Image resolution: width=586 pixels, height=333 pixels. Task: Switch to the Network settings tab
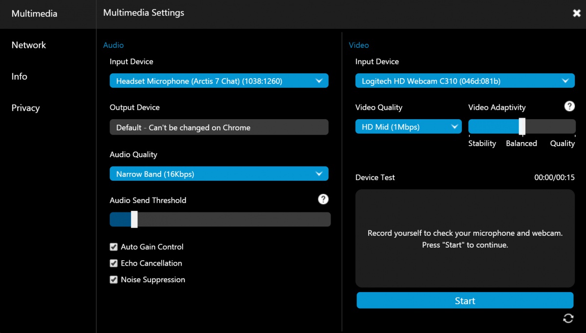point(29,45)
